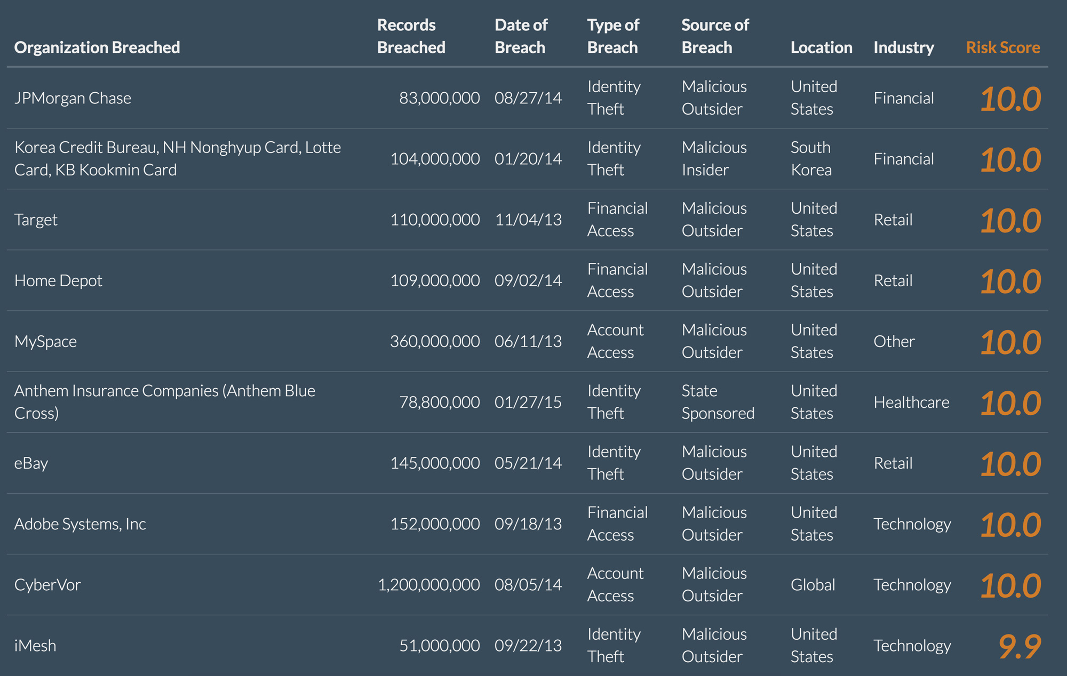1067x676 pixels.
Task: Click JPMorgan Chase's 10.0 risk score
Action: [1011, 99]
